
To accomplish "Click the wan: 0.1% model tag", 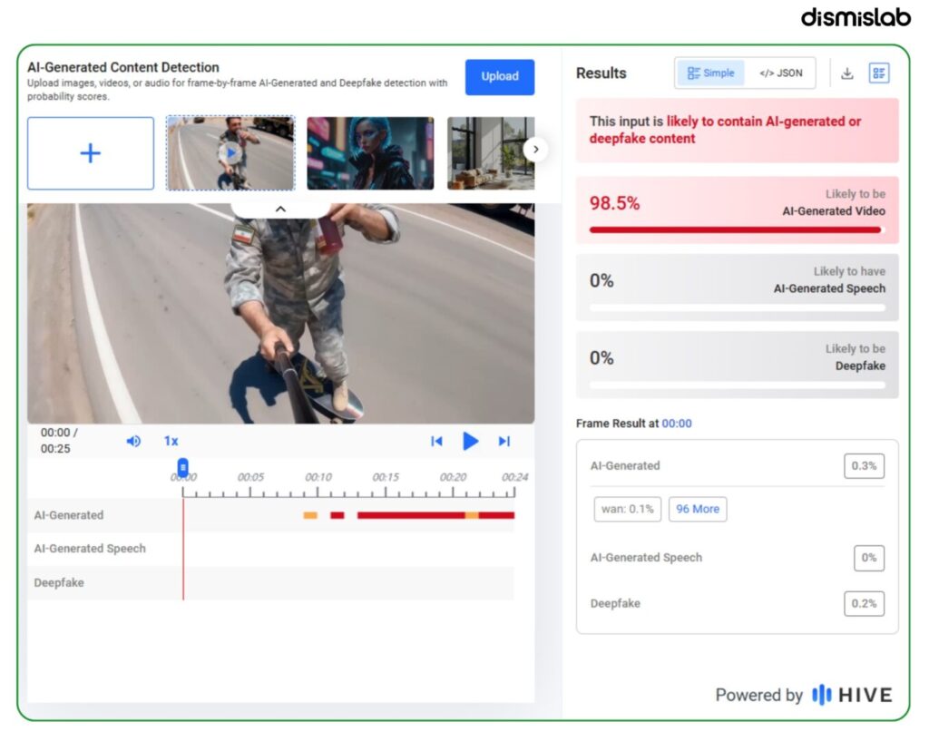I will (628, 509).
